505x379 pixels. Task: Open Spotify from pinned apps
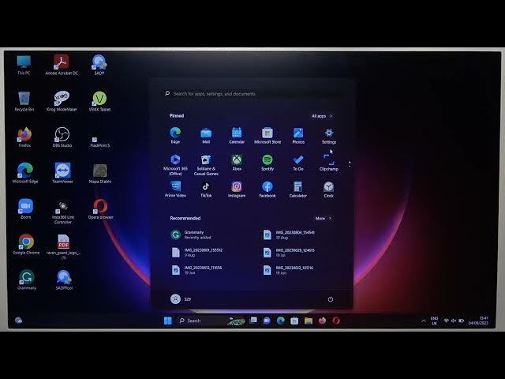point(267,162)
